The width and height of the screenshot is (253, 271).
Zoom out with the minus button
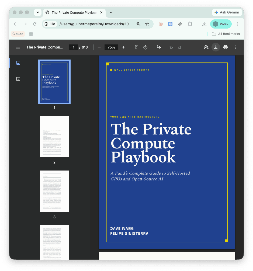click(x=99, y=47)
